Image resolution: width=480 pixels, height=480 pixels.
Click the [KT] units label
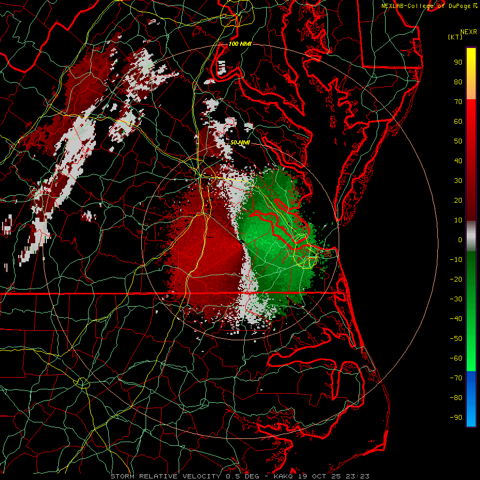[x=455, y=37]
